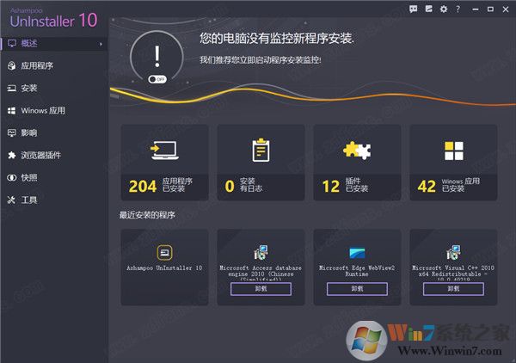Click the Ashampoo UnInstaller 10 logo
This screenshot has width=516, height=363.
tap(53, 18)
